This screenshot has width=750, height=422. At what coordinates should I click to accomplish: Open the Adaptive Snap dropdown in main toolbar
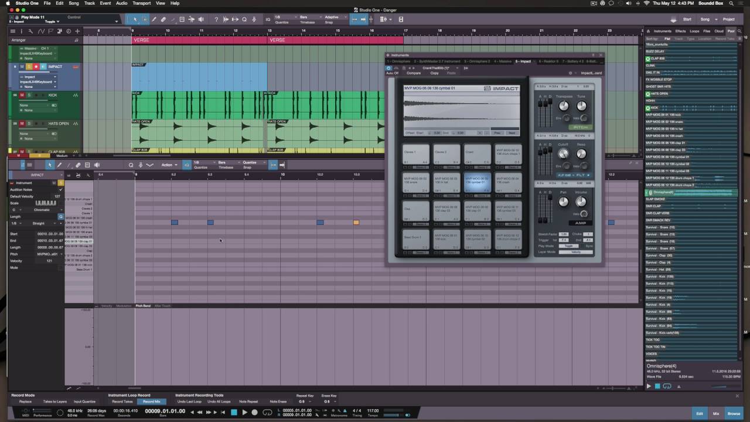point(336,17)
